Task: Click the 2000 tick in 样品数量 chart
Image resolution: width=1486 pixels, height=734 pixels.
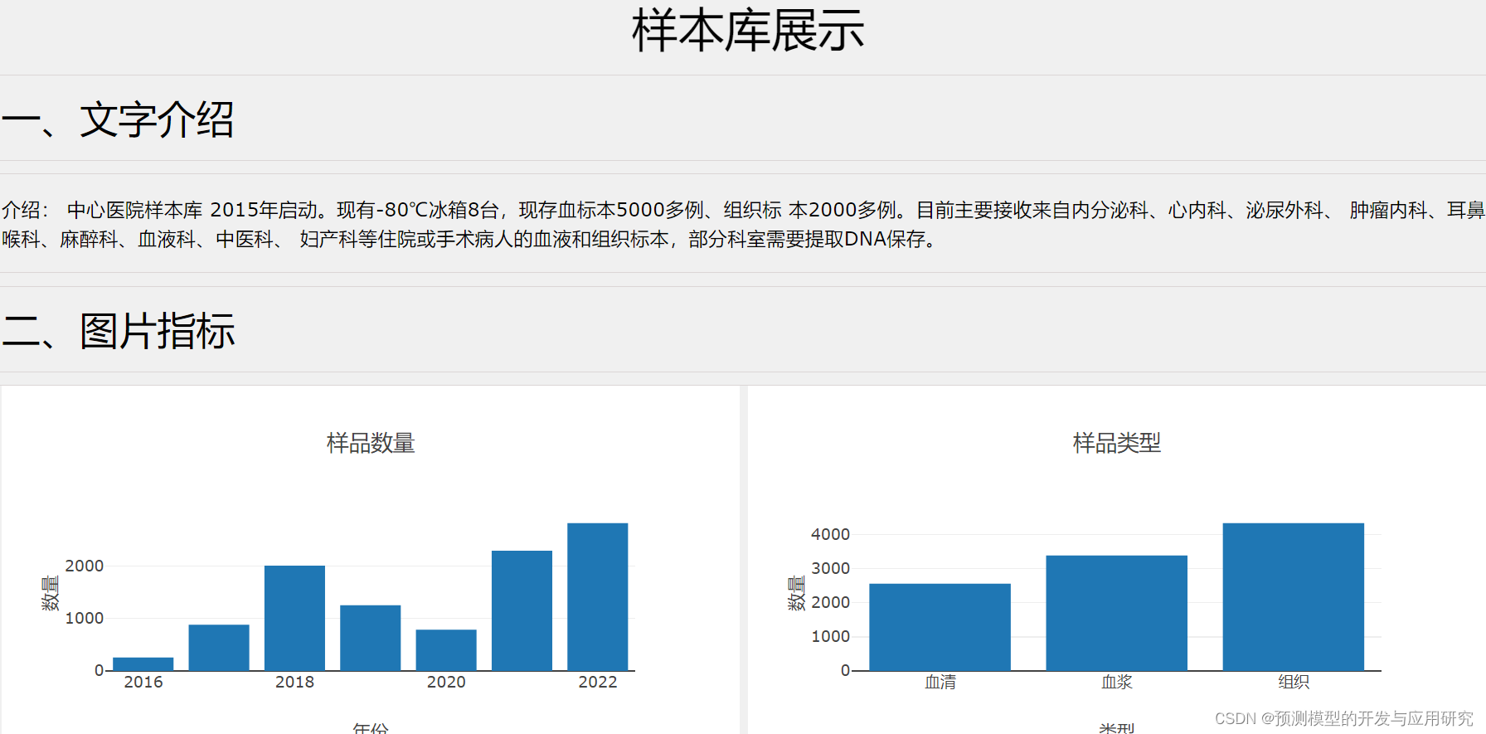Action: pos(84,566)
